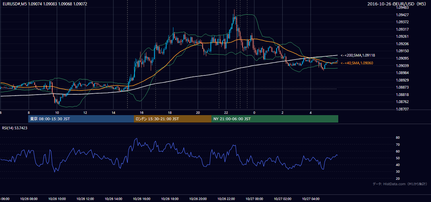Select the 10/26 22:00 date label
This screenshot has width=431, height=202.
point(226,199)
